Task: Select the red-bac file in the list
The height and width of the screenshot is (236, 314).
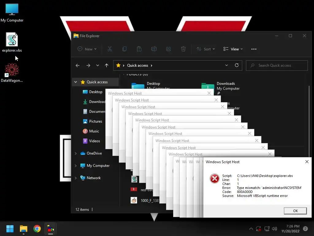Action: [142, 190]
